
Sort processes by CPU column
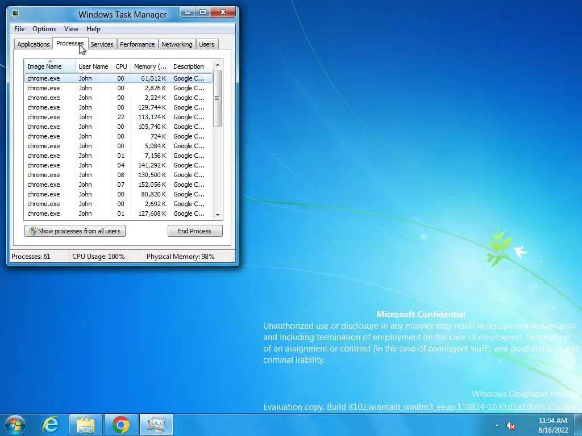point(121,66)
